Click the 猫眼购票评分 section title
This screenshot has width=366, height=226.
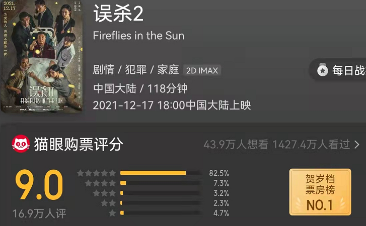coord(79,144)
